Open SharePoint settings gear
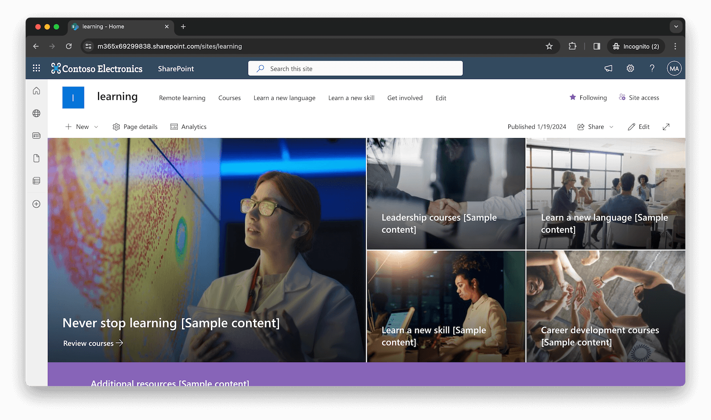 click(630, 68)
